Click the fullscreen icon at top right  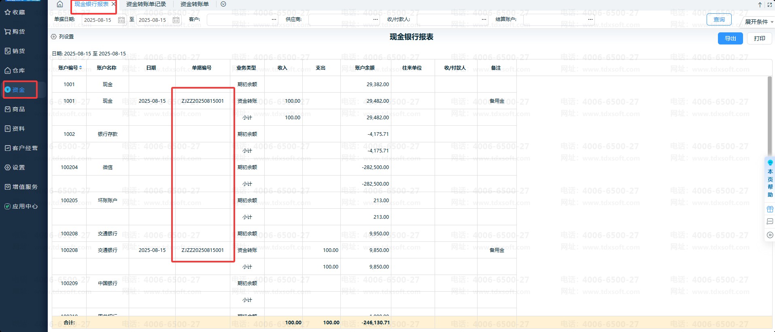coord(769,5)
